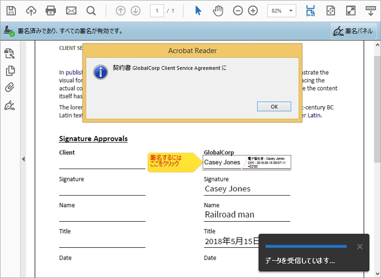Dismiss the データを受信しています notification
This screenshot has width=381, height=278.
point(360,246)
